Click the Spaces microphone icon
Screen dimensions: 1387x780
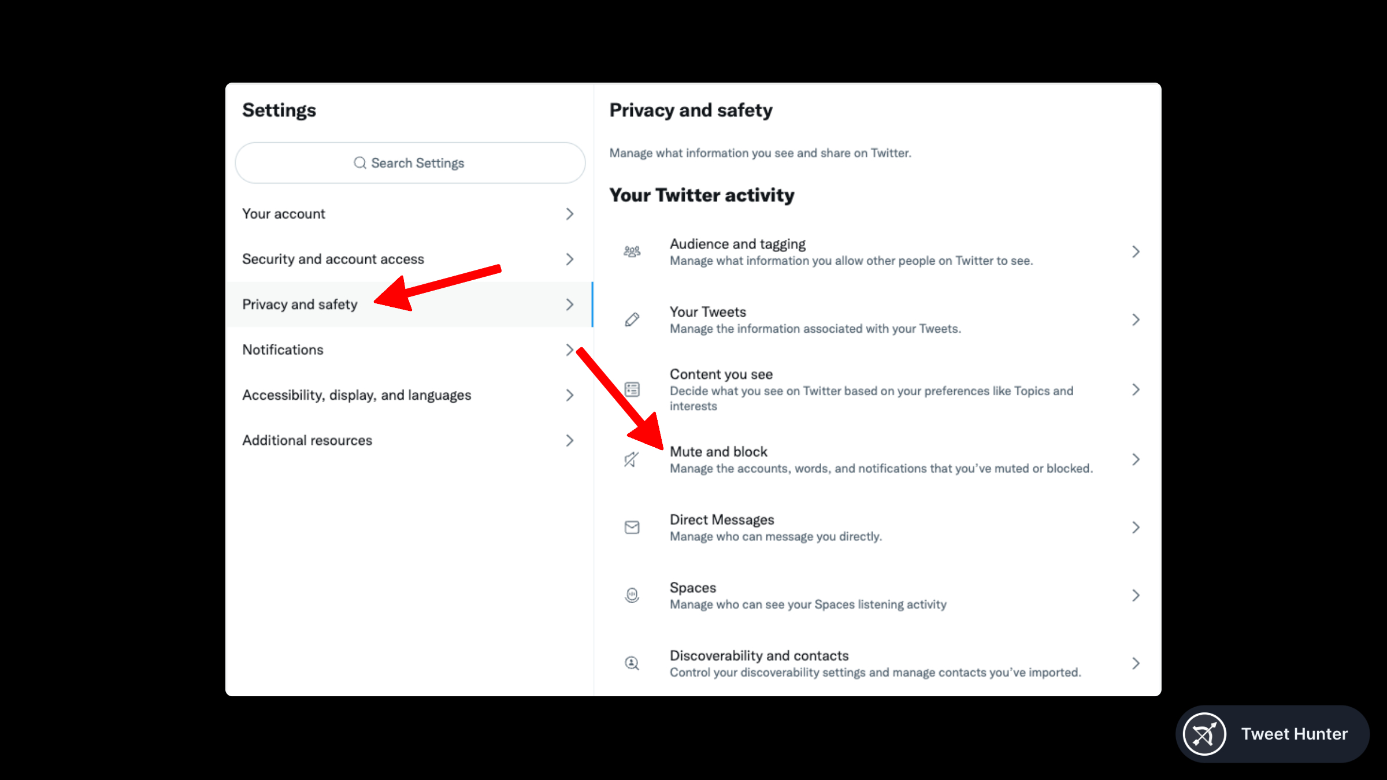point(632,595)
